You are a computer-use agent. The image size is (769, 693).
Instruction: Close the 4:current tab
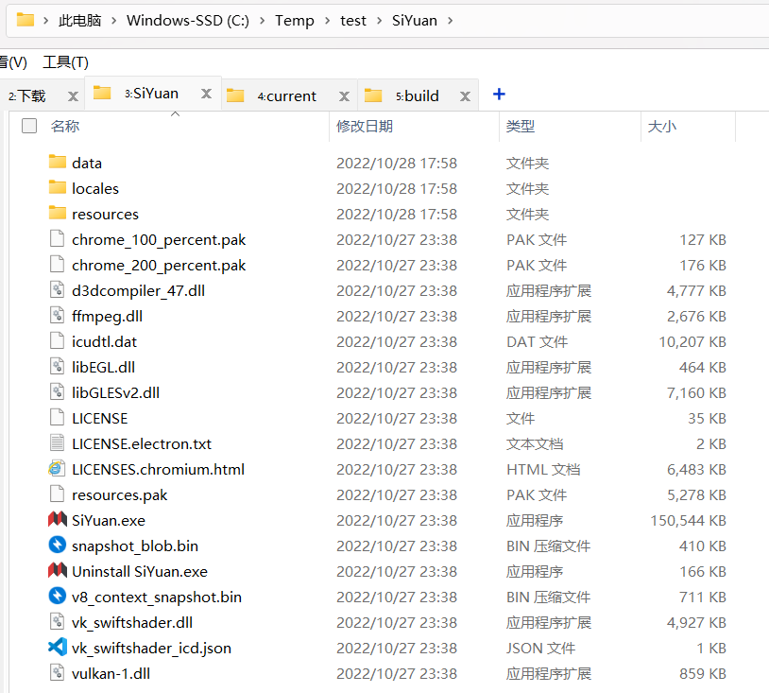click(344, 96)
